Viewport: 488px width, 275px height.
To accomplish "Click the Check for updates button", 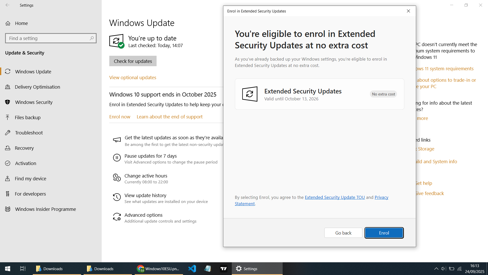I will [x=133, y=61].
